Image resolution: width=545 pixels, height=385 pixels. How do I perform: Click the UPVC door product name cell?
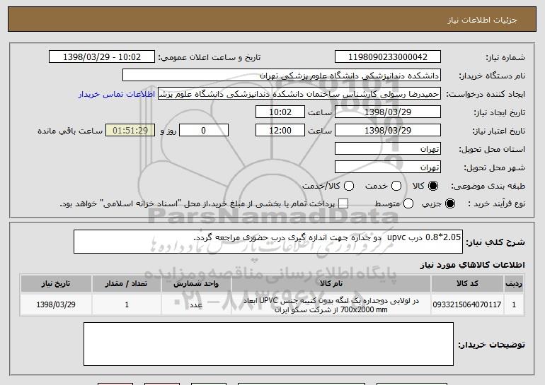[x=331, y=305]
